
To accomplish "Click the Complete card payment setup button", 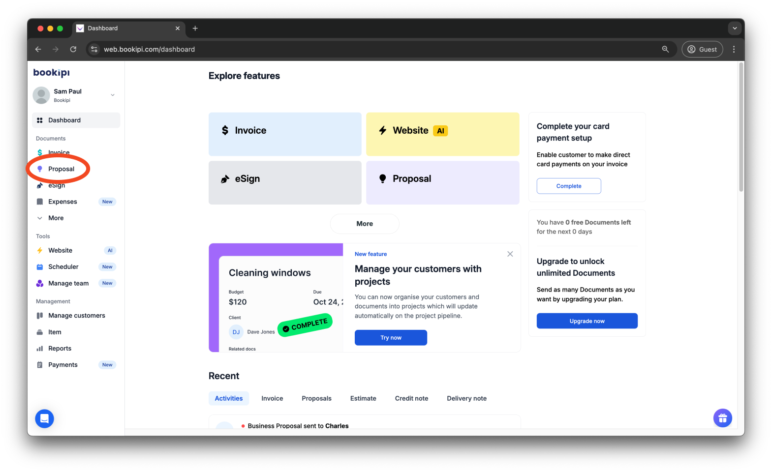I will [569, 186].
